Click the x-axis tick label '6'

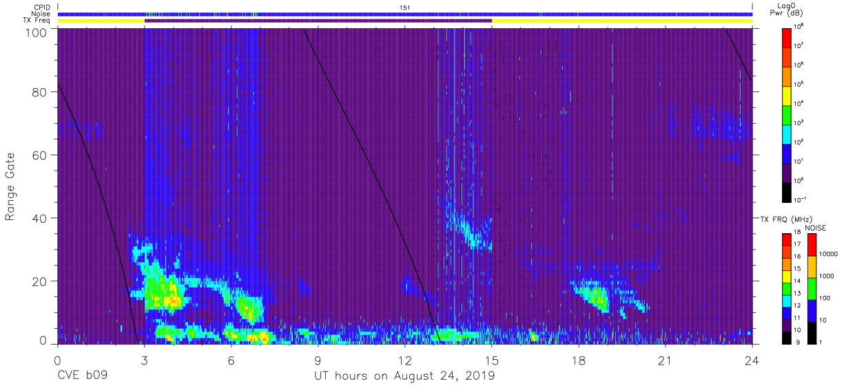click(x=231, y=360)
